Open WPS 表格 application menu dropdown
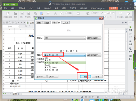The height and width of the screenshot is (101, 136). pyautogui.click(x=17, y=4)
